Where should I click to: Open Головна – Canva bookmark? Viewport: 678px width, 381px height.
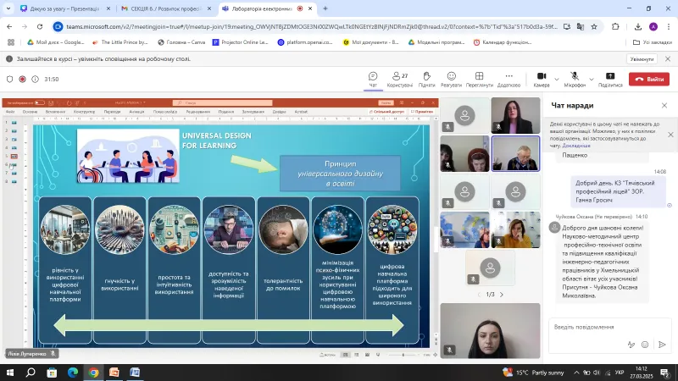coord(181,42)
